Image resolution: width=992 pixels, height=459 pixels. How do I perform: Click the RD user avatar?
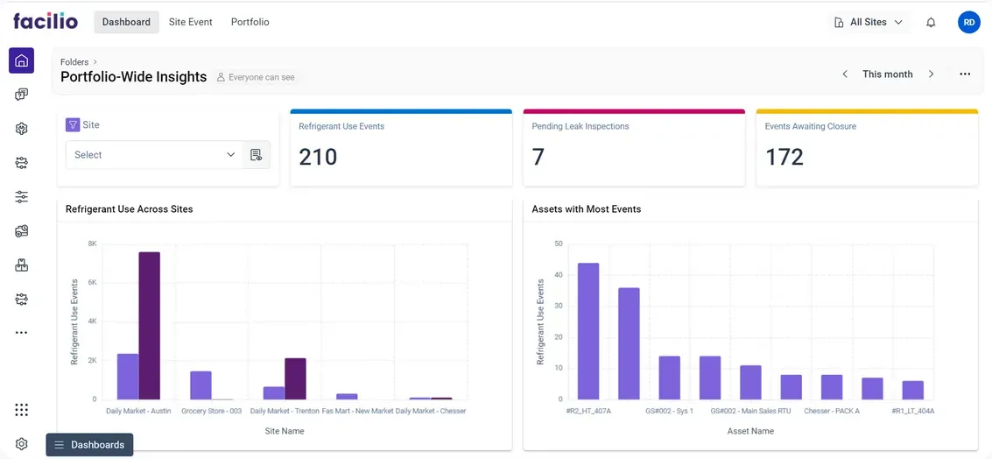pos(968,23)
